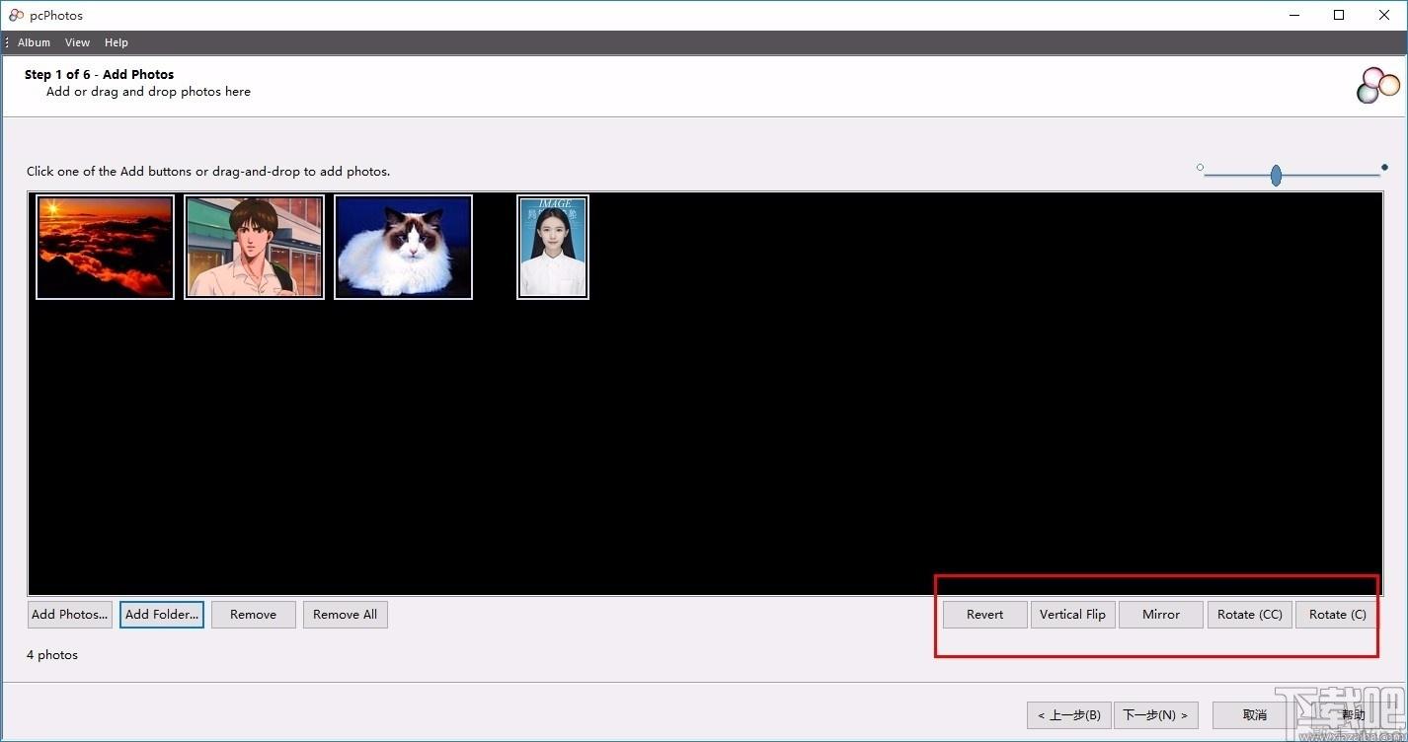This screenshot has width=1408, height=742.
Task: Select the Ragdoll cat photo thumbnail
Action: (x=403, y=247)
